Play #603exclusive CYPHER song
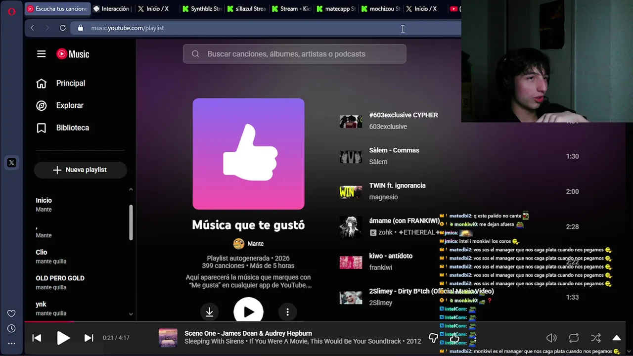The image size is (633, 356). pyautogui.click(x=404, y=115)
